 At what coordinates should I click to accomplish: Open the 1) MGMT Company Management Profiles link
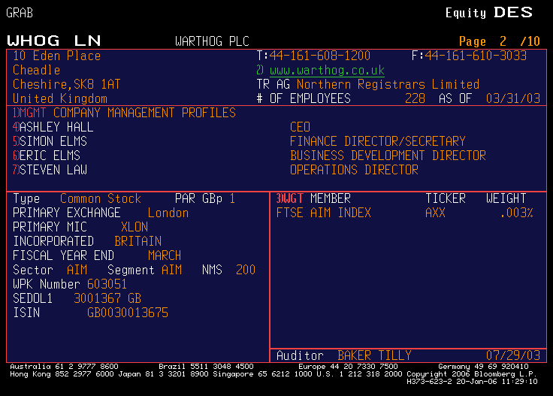click(124, 113)
